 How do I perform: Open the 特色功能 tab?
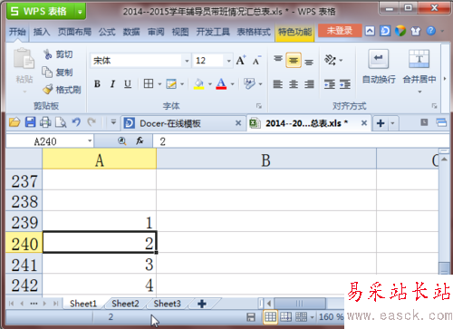[x=294, y=32]
